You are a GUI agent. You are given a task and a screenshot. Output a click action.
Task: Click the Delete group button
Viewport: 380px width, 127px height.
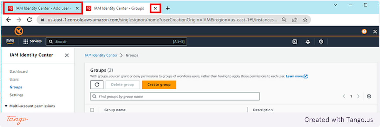(123, 85)
